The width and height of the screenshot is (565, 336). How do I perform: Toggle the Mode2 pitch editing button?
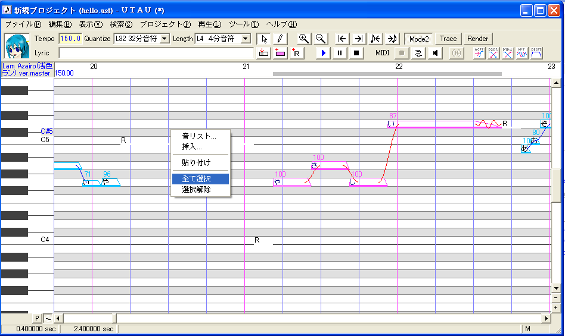(x=419, y=39)
